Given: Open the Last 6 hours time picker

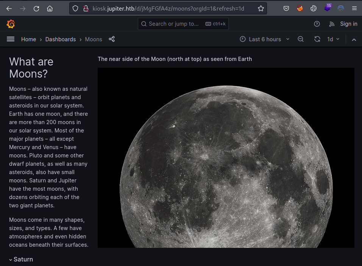Looking at the screenshot, I should pyautogui.click(x=265, y=39).
